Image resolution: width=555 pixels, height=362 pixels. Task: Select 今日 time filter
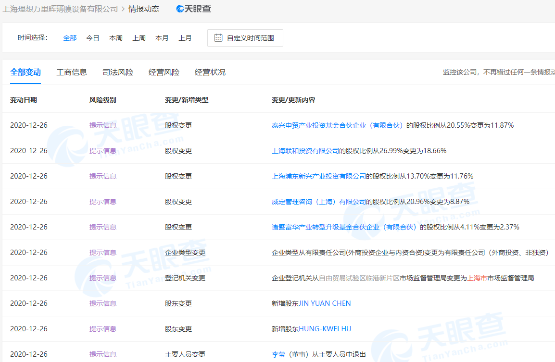click(93, 38)
